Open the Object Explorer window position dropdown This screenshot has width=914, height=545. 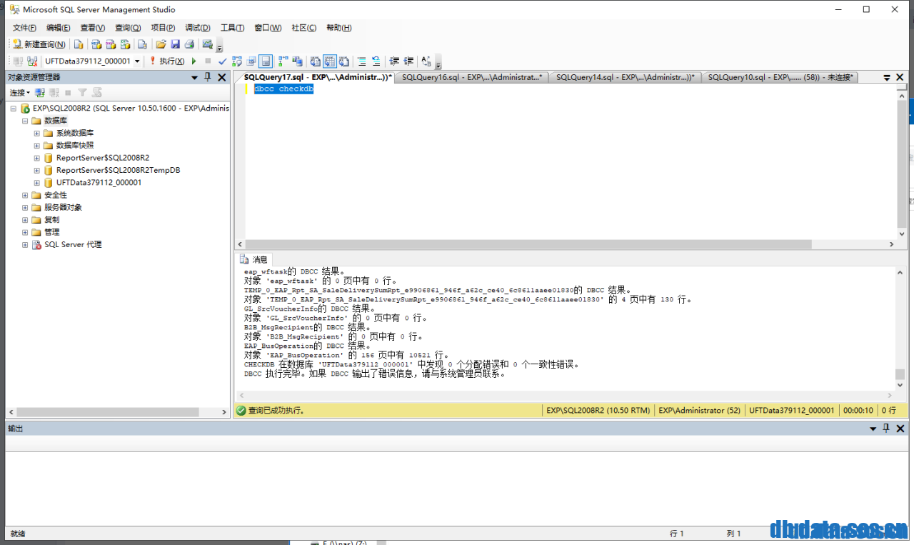pyautogui.click(x=194, y=77)
